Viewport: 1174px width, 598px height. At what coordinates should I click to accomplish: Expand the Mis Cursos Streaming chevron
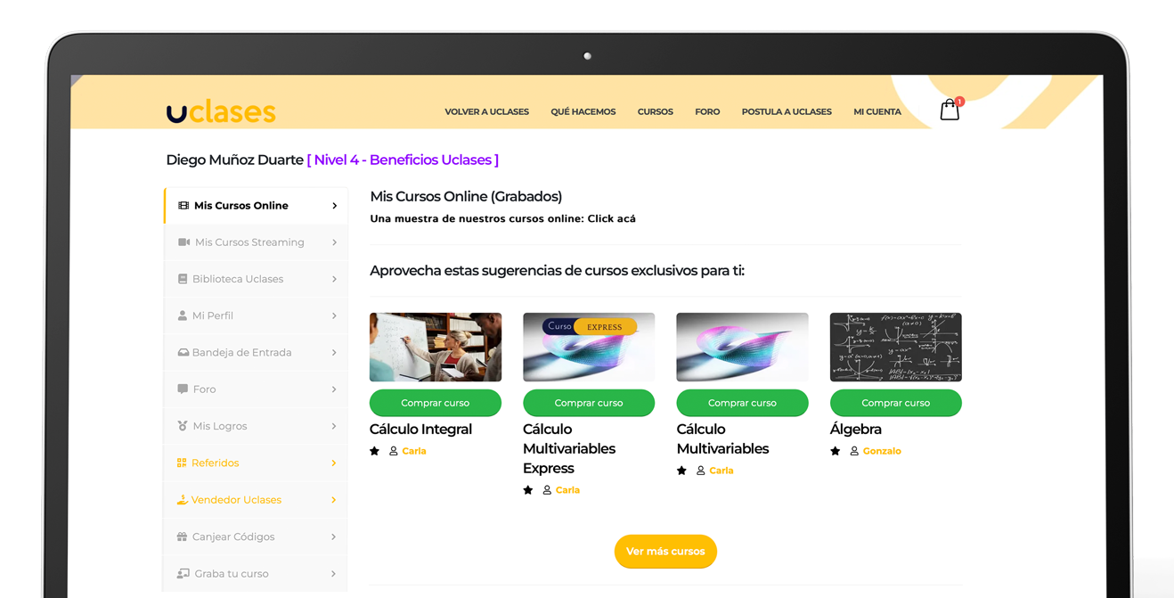335,242
